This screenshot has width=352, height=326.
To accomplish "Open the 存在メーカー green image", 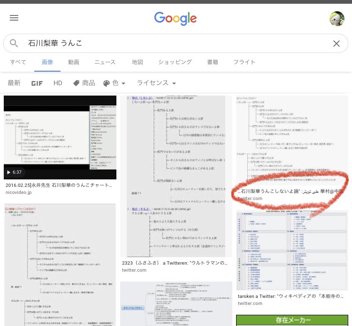I will pyautogui.click(x=292, y=320).
